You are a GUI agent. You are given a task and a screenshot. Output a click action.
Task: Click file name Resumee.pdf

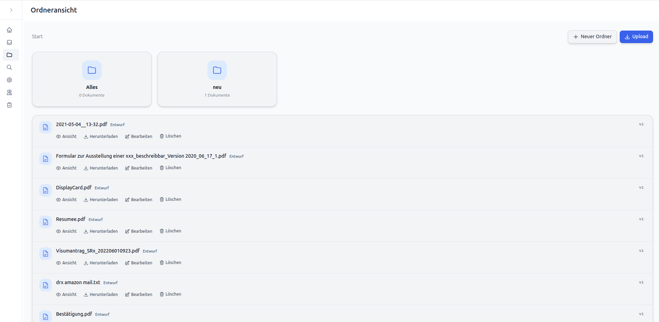(71, 219)
